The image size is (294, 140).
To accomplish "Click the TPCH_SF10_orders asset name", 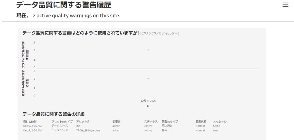I will (88, 130).
